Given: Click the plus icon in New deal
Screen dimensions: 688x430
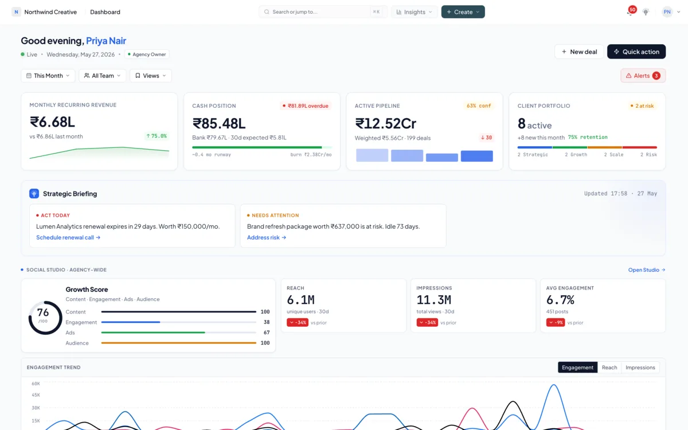Looking at the screenshot, I should pyautogui.click(x=564, y=52).
